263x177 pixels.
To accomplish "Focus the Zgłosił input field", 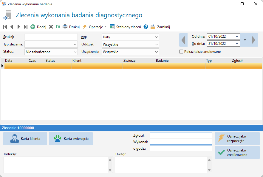I will click(x=181, y=135).
